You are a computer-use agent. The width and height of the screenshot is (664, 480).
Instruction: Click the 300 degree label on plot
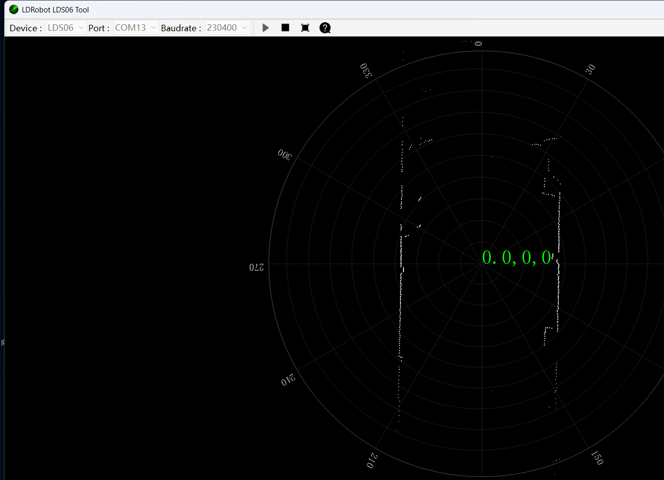click(285, 154)
